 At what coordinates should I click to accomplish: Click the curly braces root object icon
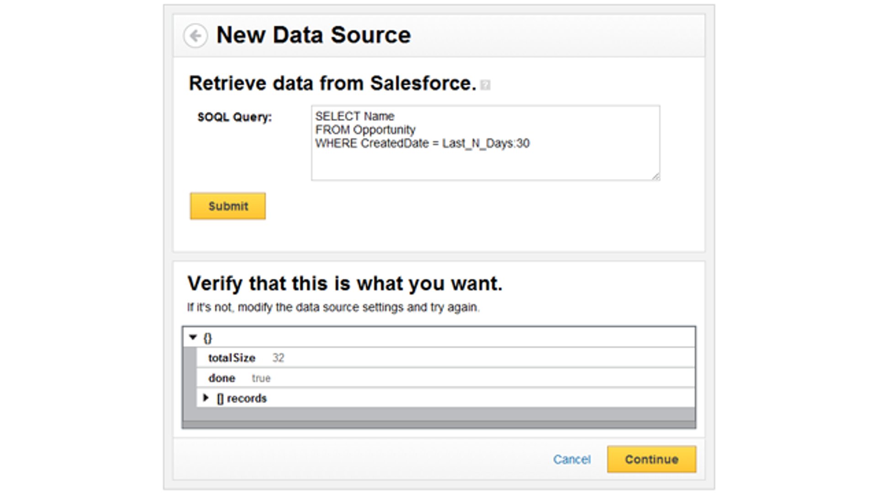pos(208,338)
